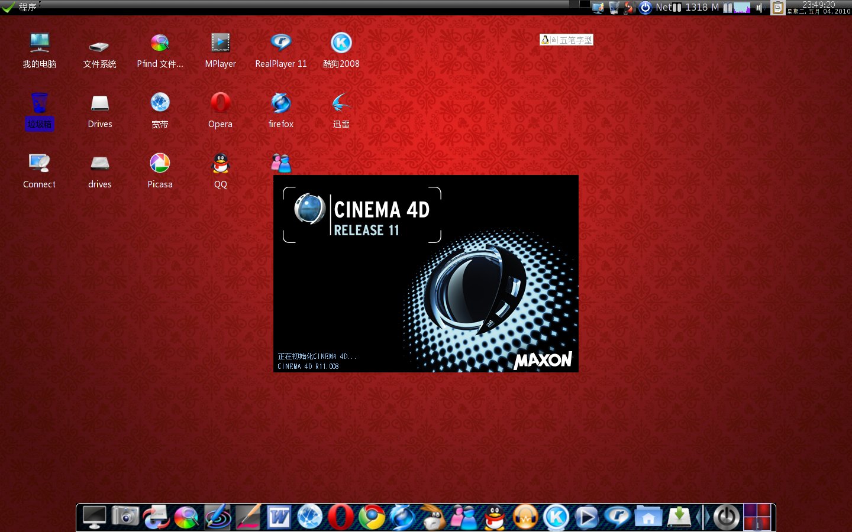Open the clipboard manager tray icon
852x532 pixels.
pyautogui.click(x=778, y=8)
